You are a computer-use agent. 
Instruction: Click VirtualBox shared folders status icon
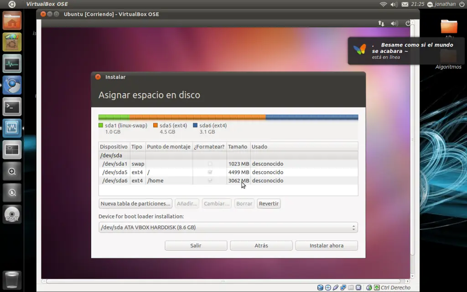pyautogui.click(x=351, y=287)
